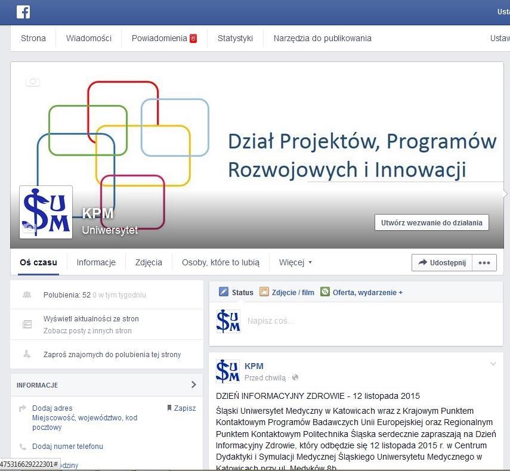Select Osoby, które to lubią tab
The height and width of the screenshot is (471, 510).
[x=221, y=263]
